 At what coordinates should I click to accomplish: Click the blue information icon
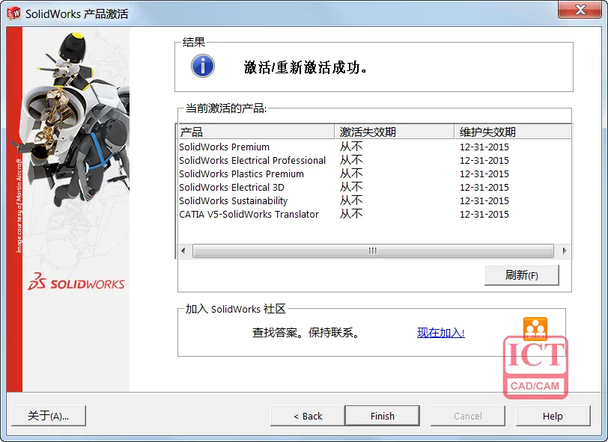(203, 66)
